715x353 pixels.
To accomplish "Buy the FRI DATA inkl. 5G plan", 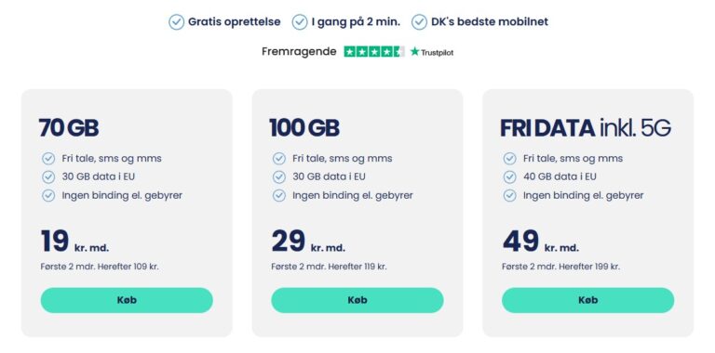I will [587, 300].
